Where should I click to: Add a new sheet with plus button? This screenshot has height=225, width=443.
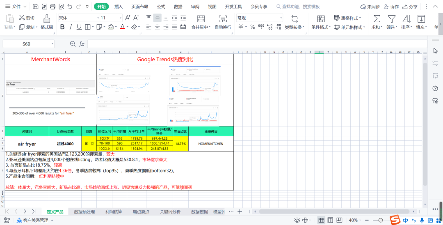click(x=240, y=211)
